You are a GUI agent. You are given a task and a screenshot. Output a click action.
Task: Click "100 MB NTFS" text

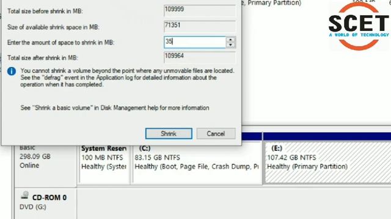[102, 158]
